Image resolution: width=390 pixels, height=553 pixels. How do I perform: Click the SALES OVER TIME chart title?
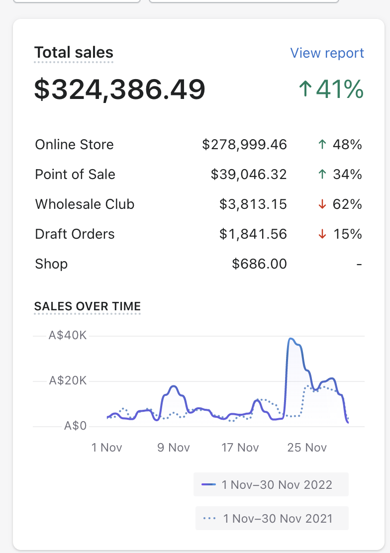pyautogui.click(x=88, y=307)
